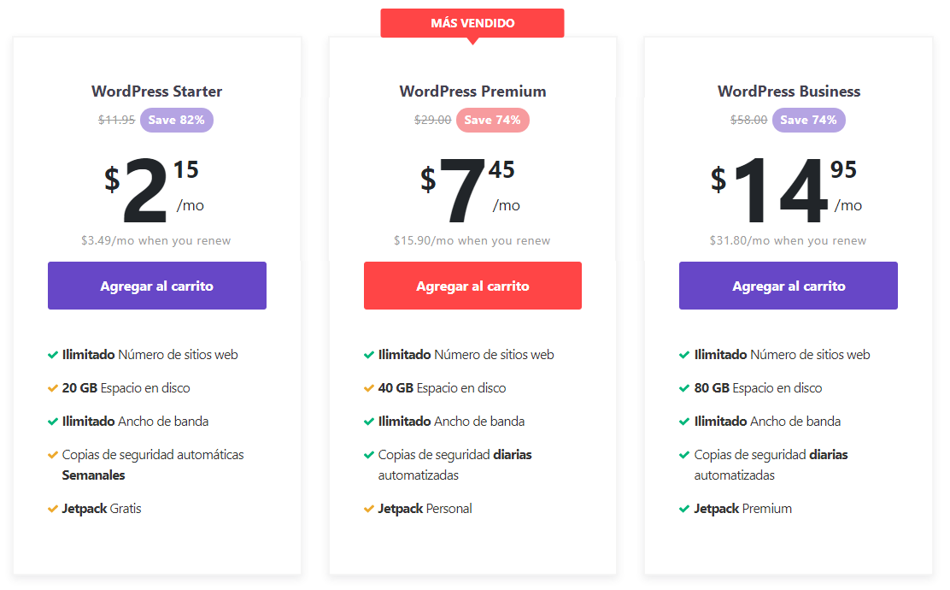Select the WordPress Business plan title

tap(789, 91)
